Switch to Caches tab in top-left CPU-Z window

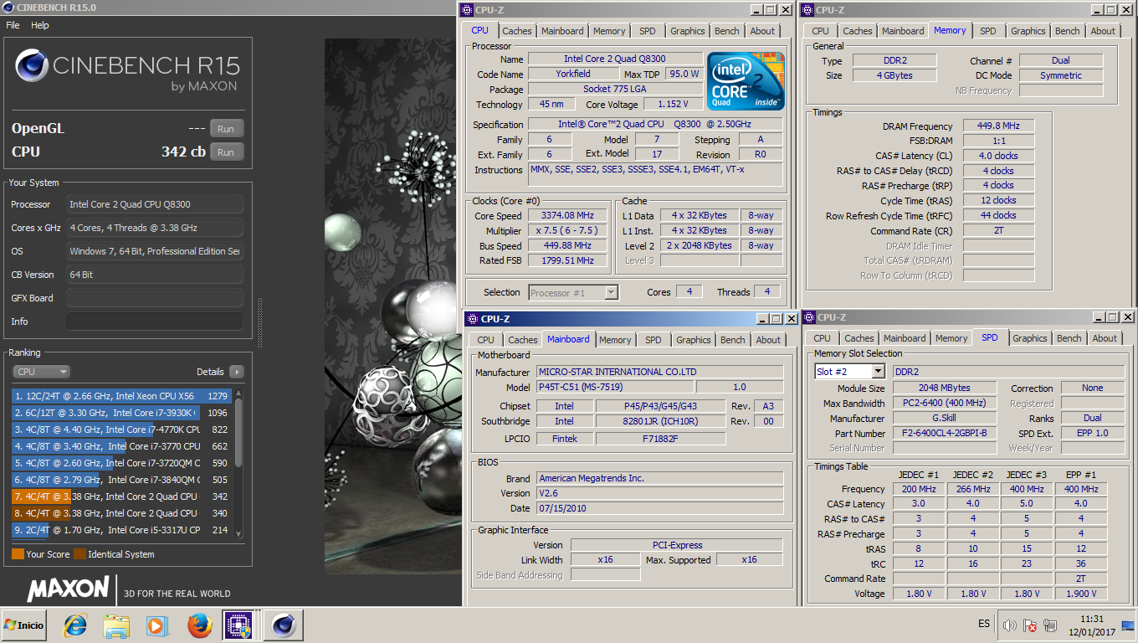(517, 31)
